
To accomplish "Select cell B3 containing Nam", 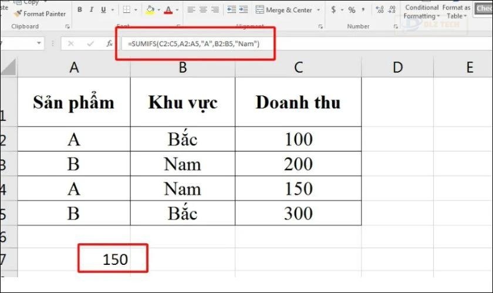I will (x=183, y=163).
